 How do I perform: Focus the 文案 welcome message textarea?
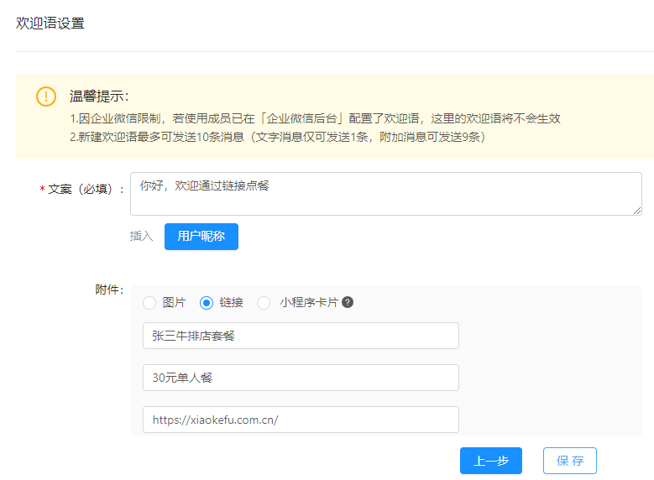[x=386, y=194]
